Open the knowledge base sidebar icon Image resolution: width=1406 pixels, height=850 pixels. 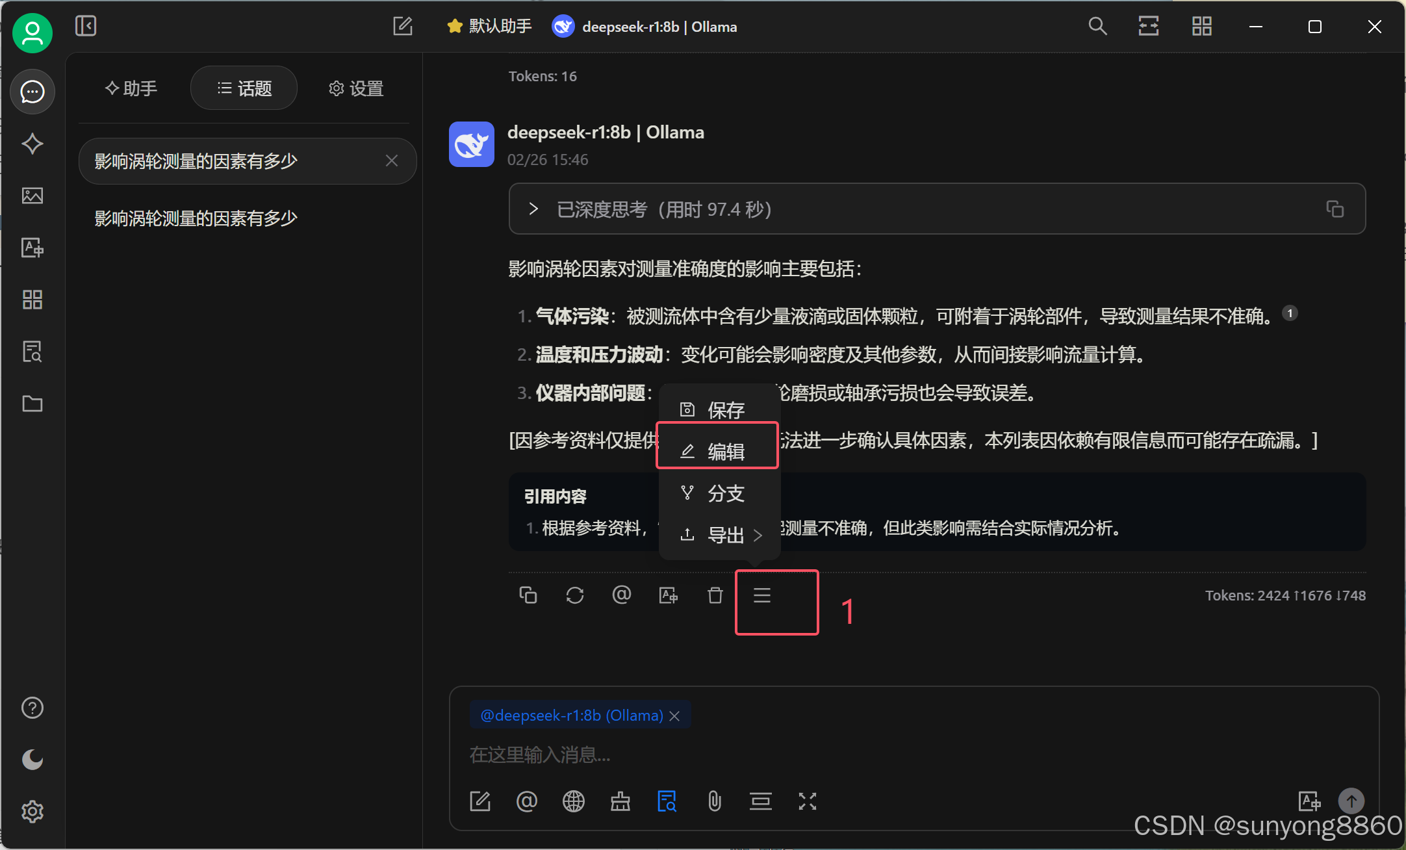[x=32, y=352]
